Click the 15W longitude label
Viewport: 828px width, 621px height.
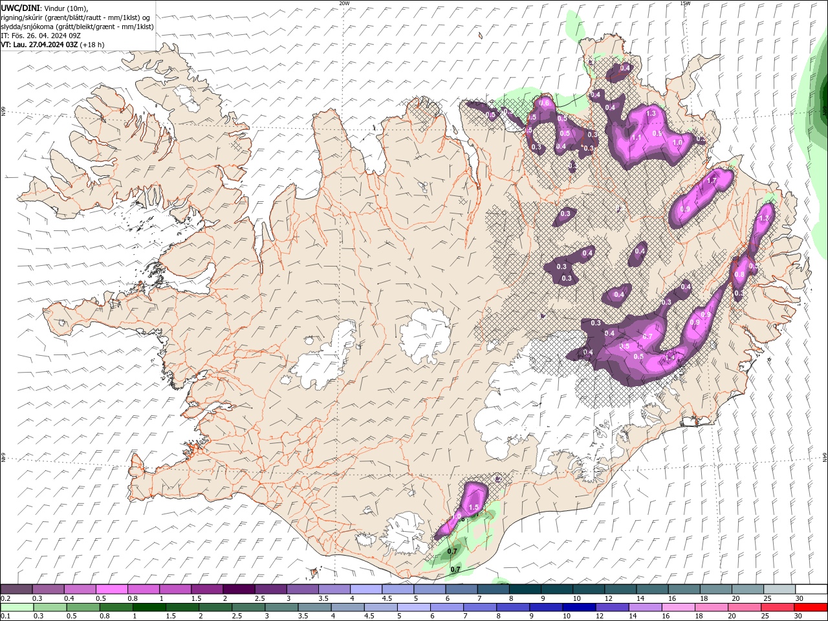[x=685, y=3]
